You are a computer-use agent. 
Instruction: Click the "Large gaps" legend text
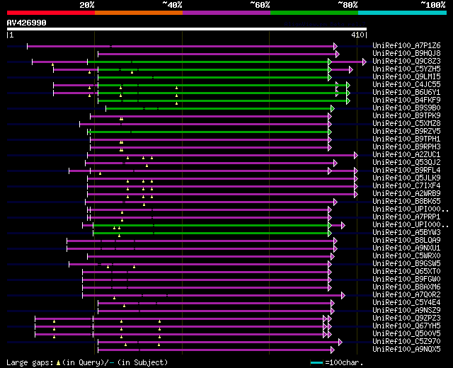[30, 362]
